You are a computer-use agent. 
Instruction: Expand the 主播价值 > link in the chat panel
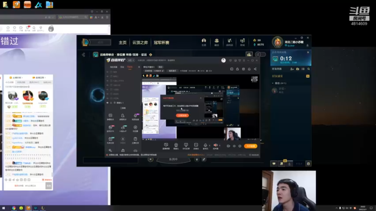click(x=16, y=78)
